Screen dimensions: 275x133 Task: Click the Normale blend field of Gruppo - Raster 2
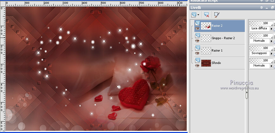click(259, 41)
